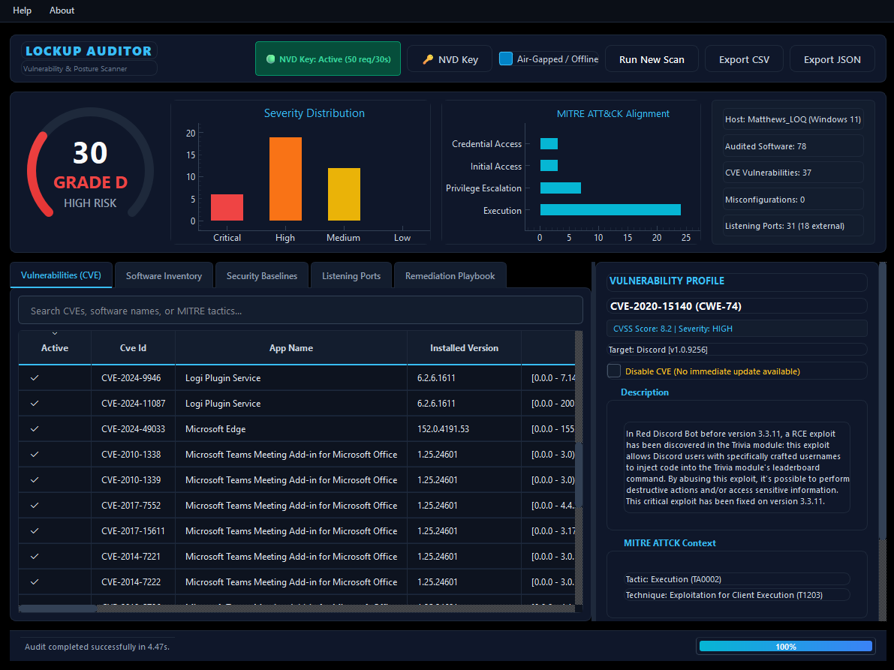The width and height of the screenshot is (894, 670).
Task: Click the Audited Software: 78 field
Action: pyautogui.click(x=793, y=146)
